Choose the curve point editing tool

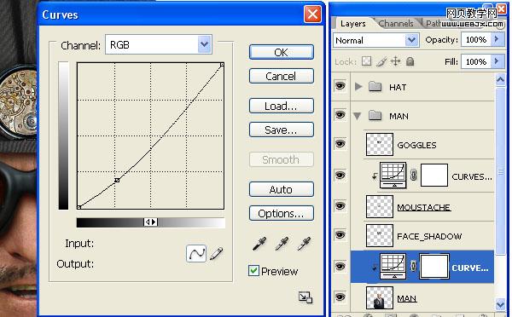(x=196, y=253)
